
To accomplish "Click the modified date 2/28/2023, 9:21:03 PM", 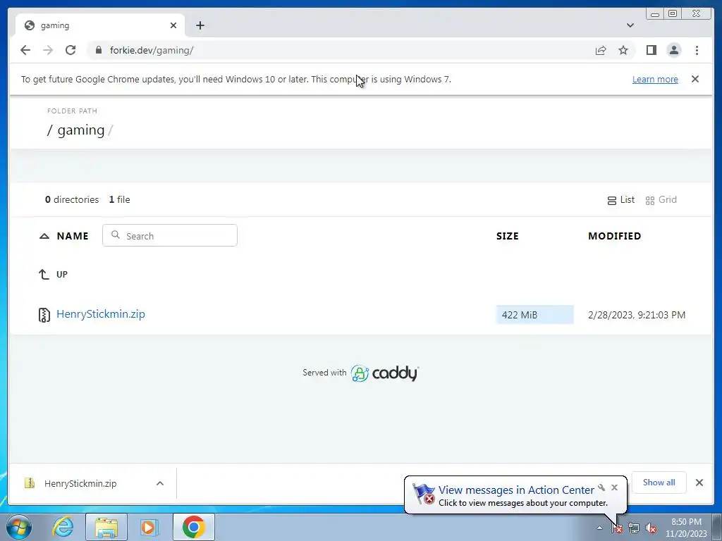I will [637, 315].
